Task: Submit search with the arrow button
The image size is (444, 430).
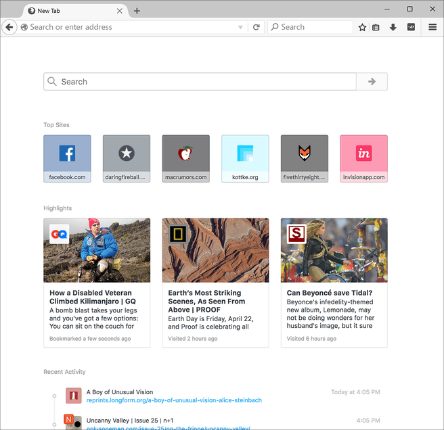Action: click(x=372, y=82)
